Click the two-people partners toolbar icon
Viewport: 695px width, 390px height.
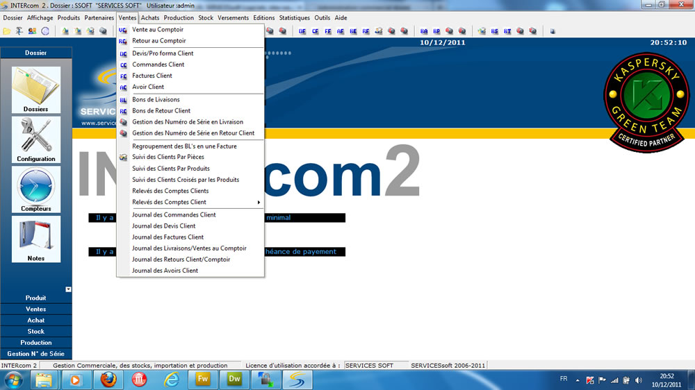32,31
